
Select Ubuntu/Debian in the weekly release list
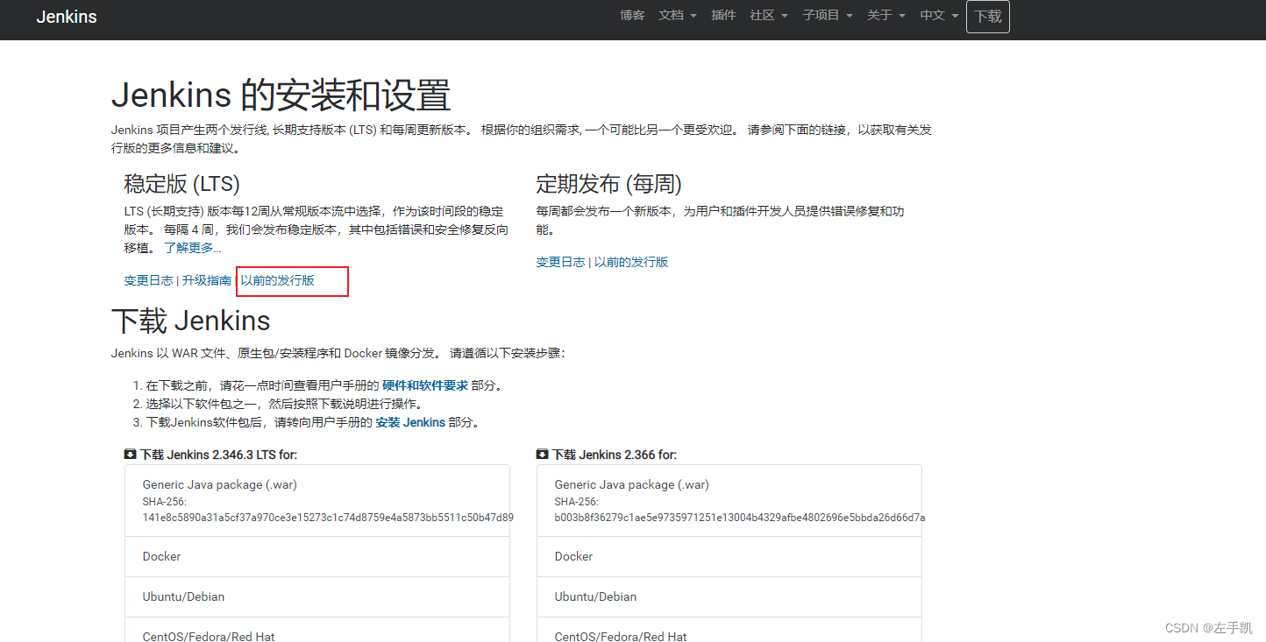coord(595,596)
